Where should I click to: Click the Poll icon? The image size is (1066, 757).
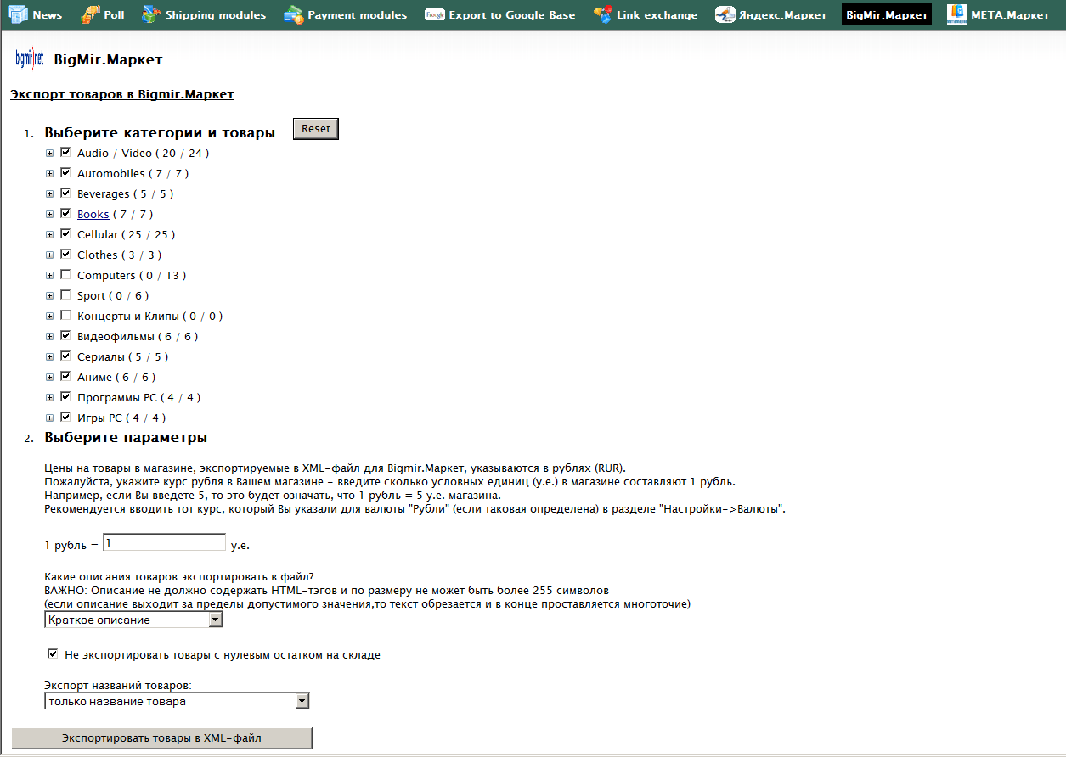tap(90, 14)
